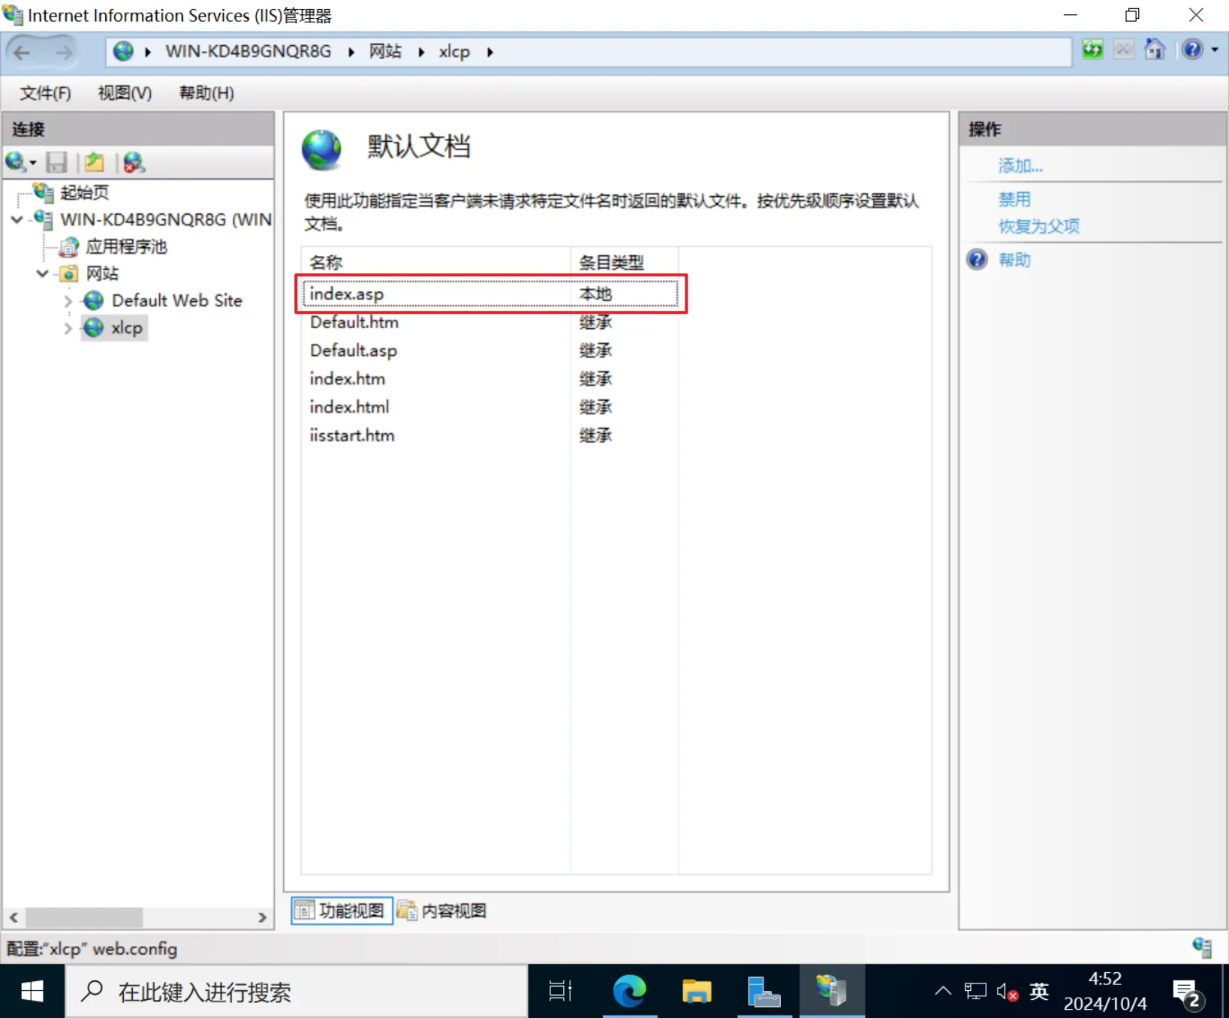Select the iisstart.htm document row
Screen dimensions: 1229x1018
(489, 435)
